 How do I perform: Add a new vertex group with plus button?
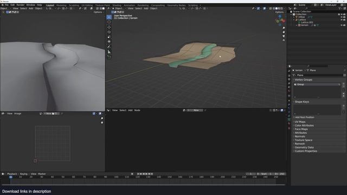coord(344,84)
